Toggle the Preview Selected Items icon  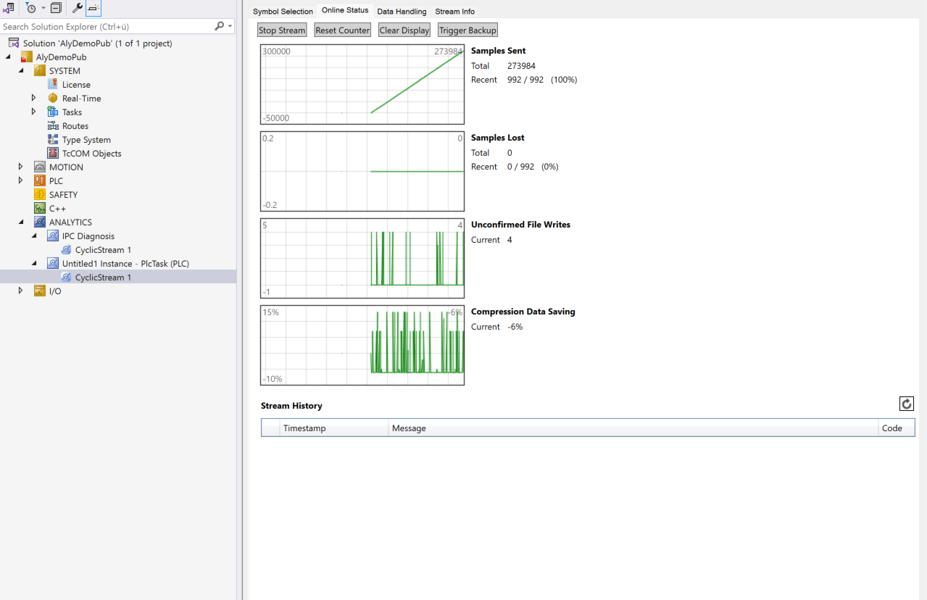click(93, 8)
